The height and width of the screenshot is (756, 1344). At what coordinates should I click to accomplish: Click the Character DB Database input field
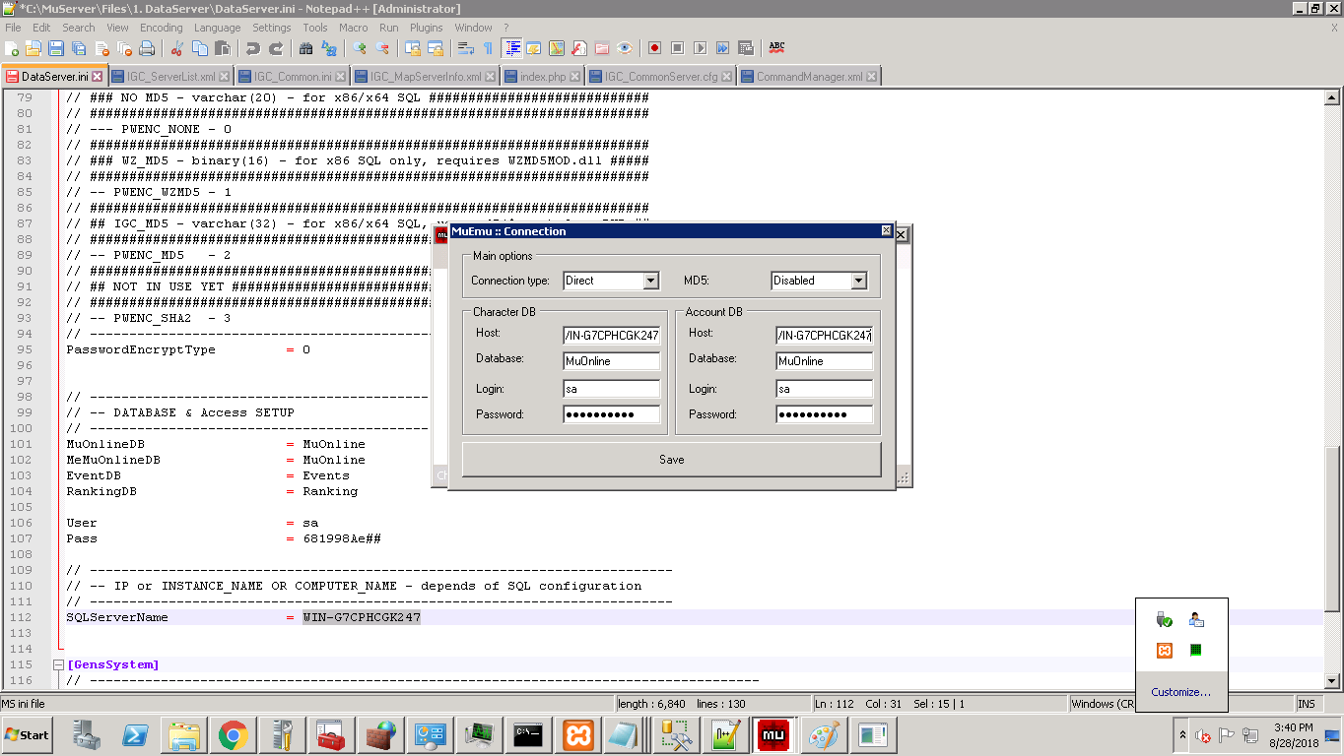click(611, 361)
